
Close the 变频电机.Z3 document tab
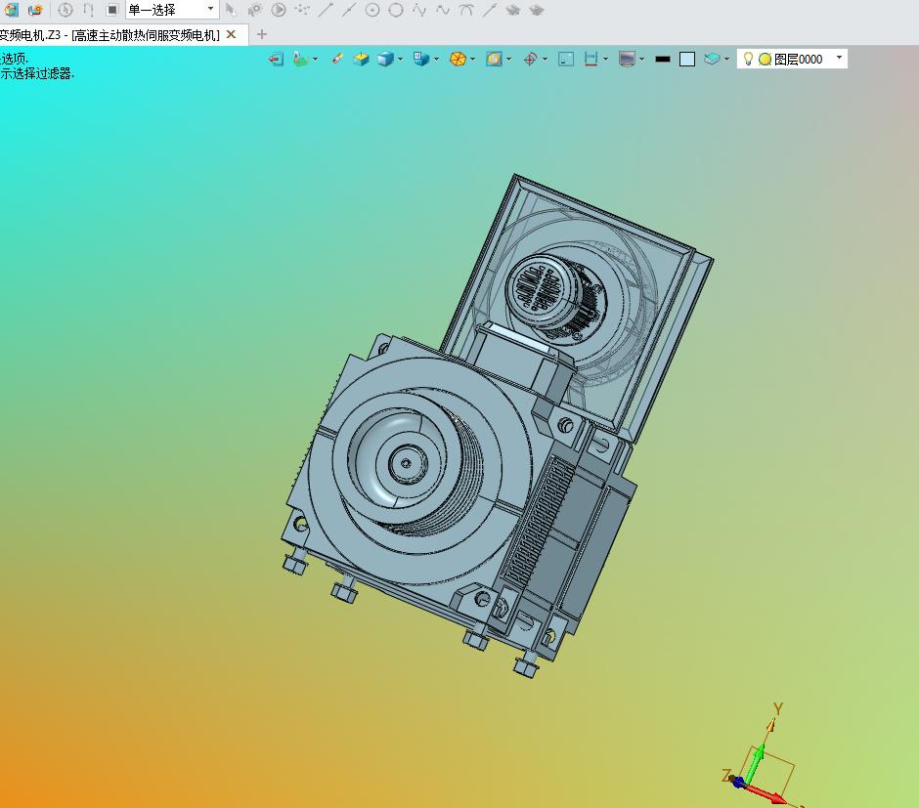232,34
